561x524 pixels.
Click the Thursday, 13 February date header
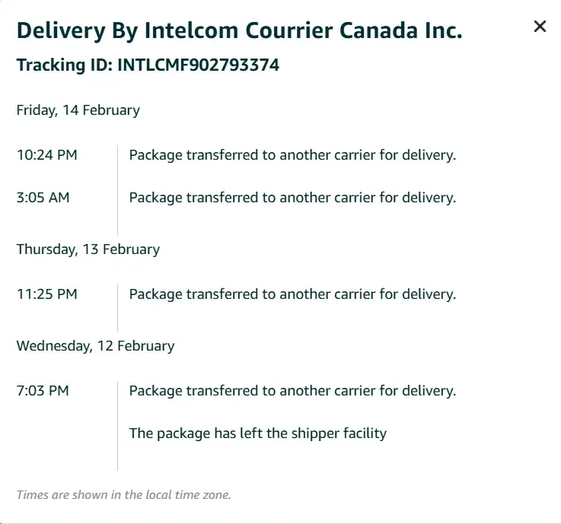click(x=88, y=249)
